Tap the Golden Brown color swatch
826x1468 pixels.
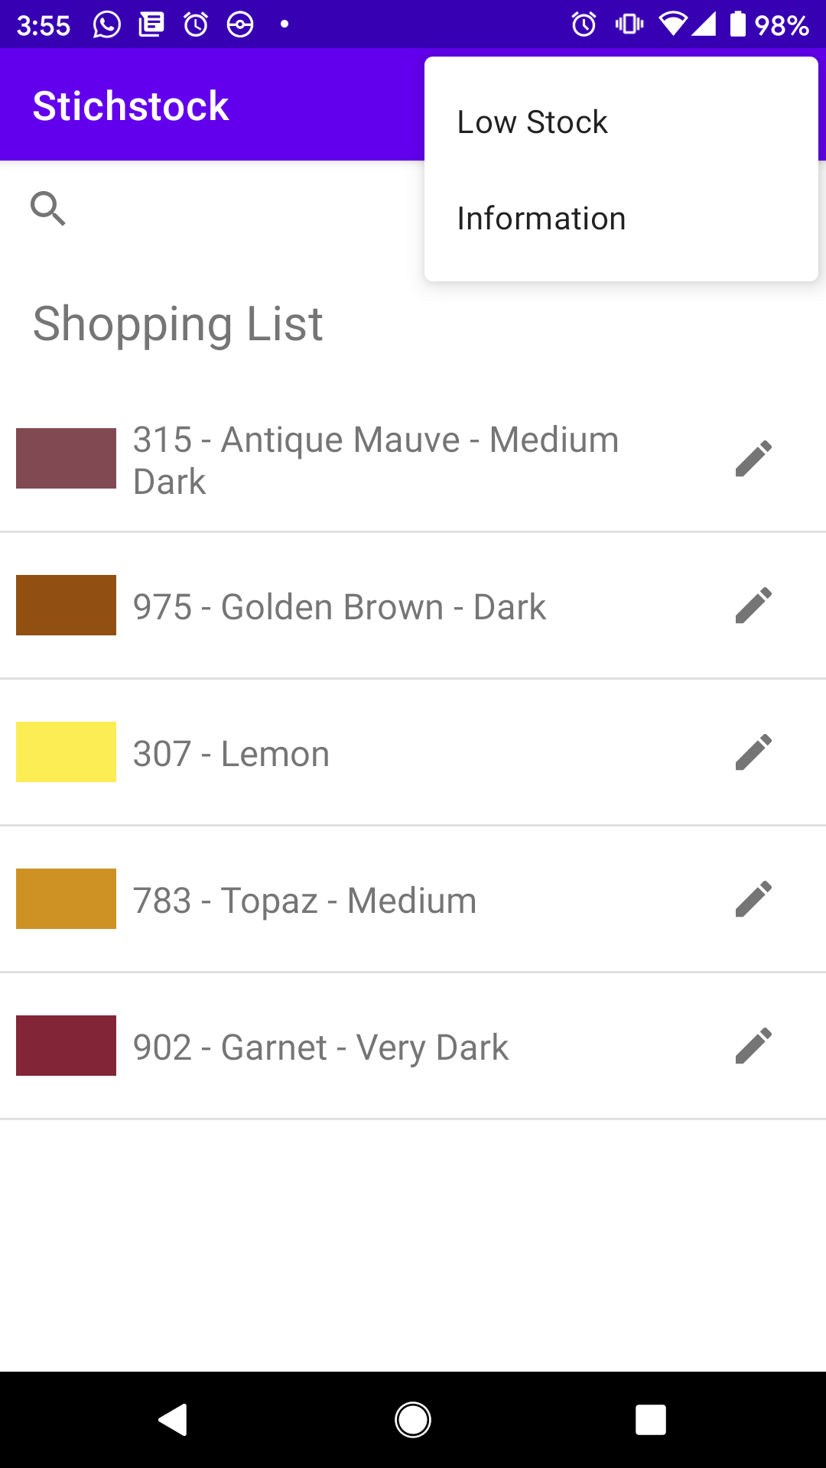click(x=66, y=606)
